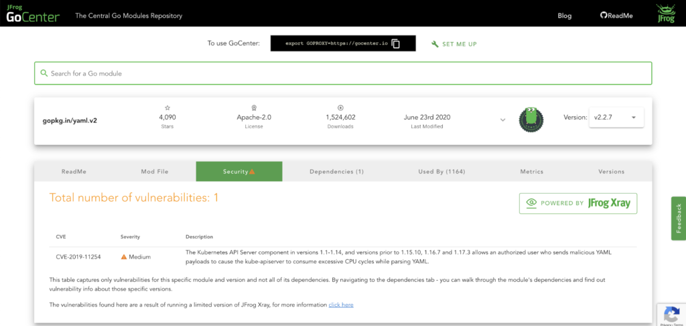686x326 pixels.
Task: Copy the GOPROXY export command
Action: tap(396, 44)
